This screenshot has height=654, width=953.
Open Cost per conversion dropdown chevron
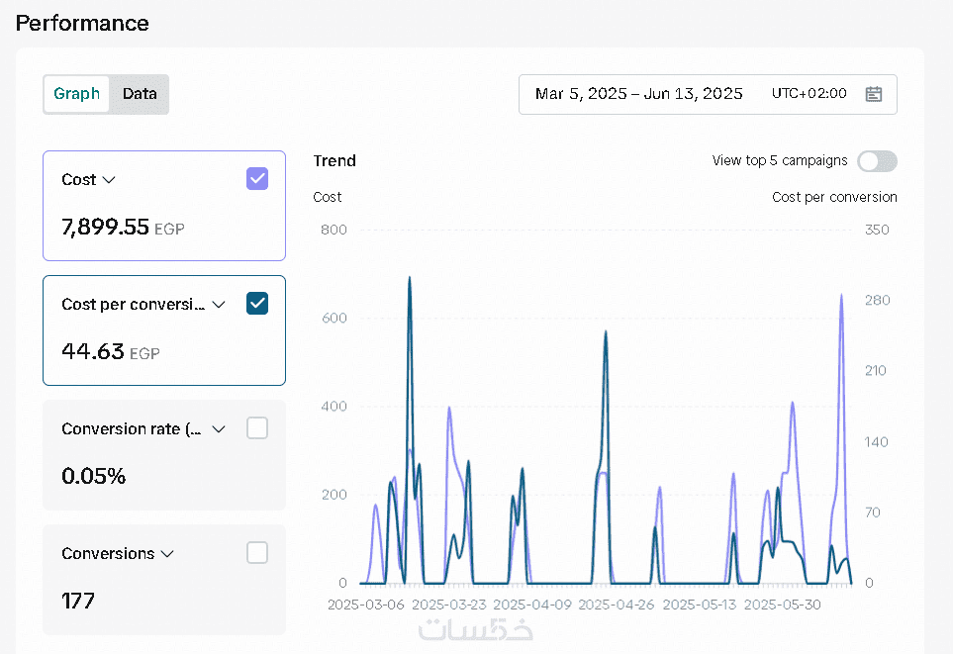220,305
